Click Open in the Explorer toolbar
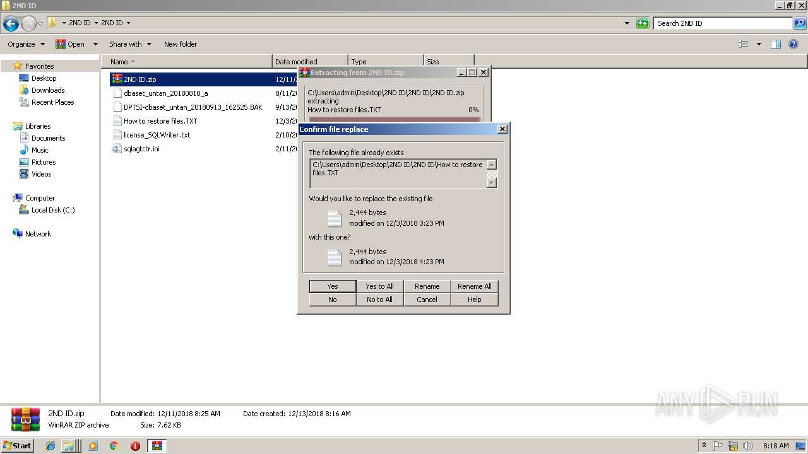 pyautogui.click(x=70, y=44)
